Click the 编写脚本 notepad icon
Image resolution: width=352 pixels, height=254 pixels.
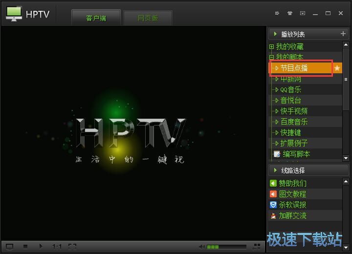[x=277, y=154]
